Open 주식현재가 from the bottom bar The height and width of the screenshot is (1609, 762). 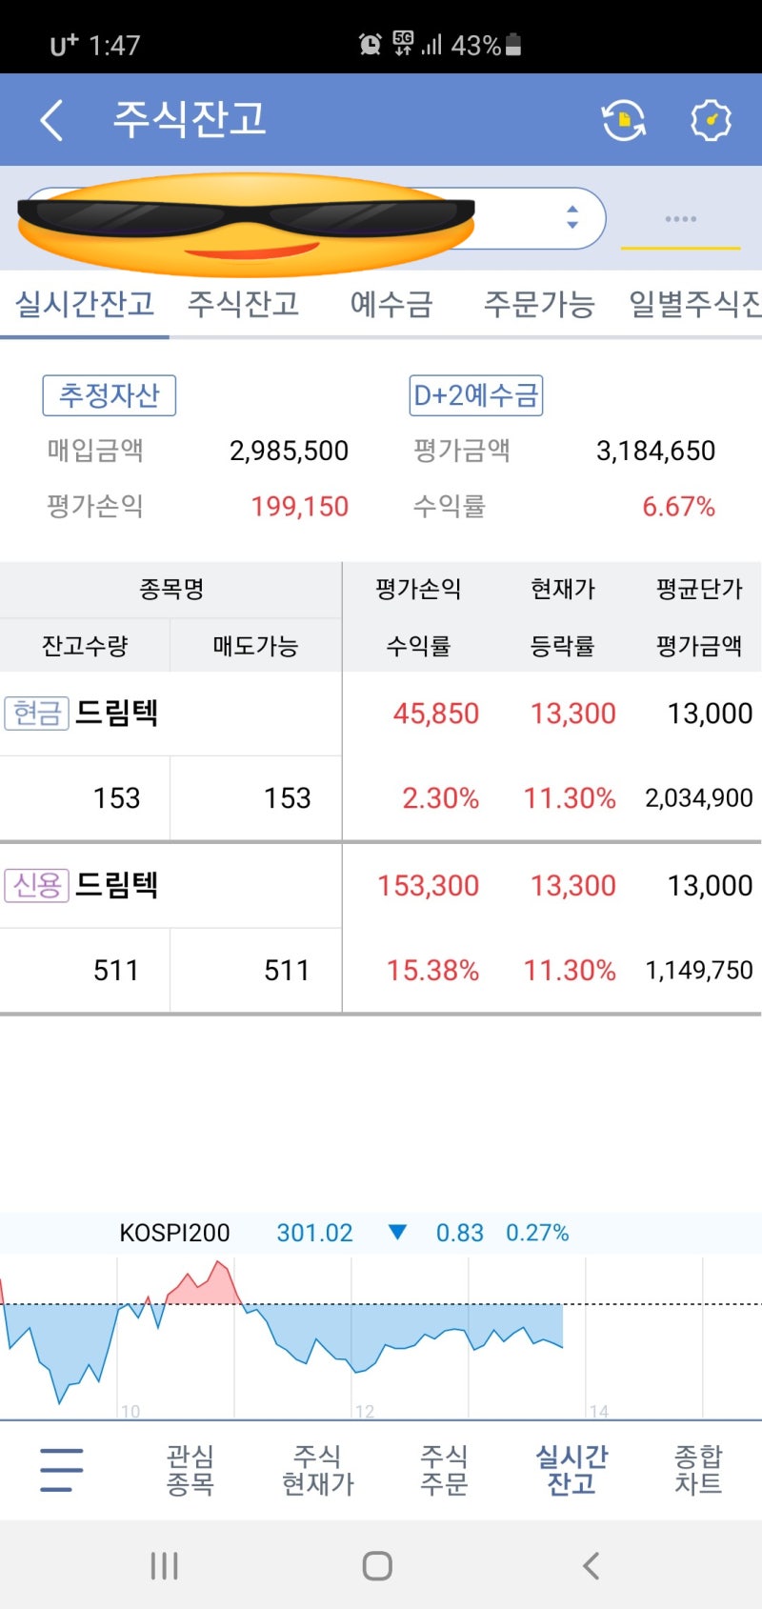coord(317,1469)
